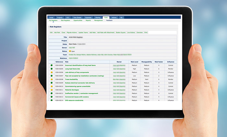Open Pipe not accepted by installation contractor
Viewport: 227px width, 137px height.
point(85,76)
